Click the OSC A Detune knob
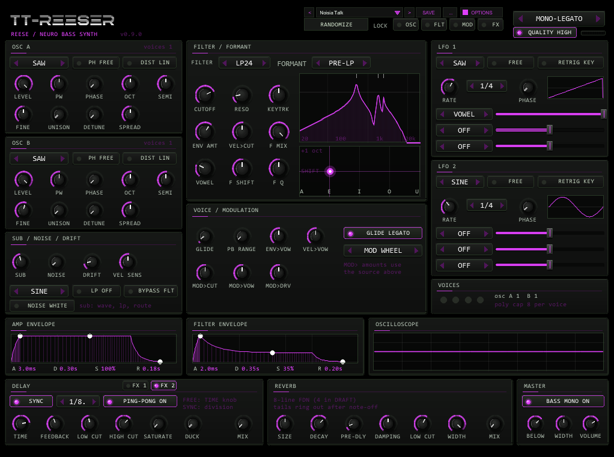Screen dimensions: 614x457 pyautogui.click(x=94, y=115)
